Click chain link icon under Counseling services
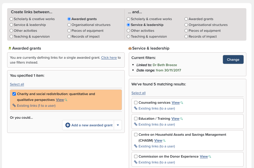Viewport: 254px width, 168px height. (136, 109)
